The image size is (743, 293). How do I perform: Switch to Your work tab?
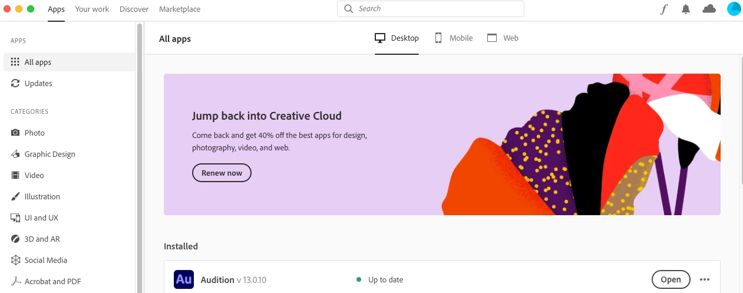pos(92,9)
